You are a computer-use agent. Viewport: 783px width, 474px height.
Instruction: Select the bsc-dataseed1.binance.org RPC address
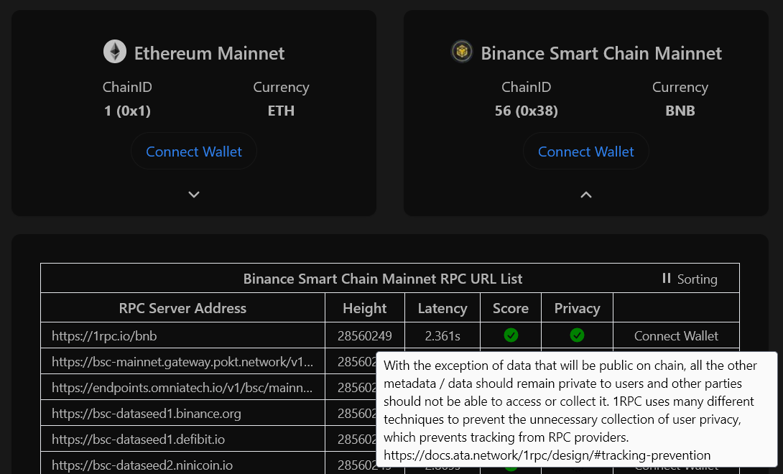tap(146, 413)
